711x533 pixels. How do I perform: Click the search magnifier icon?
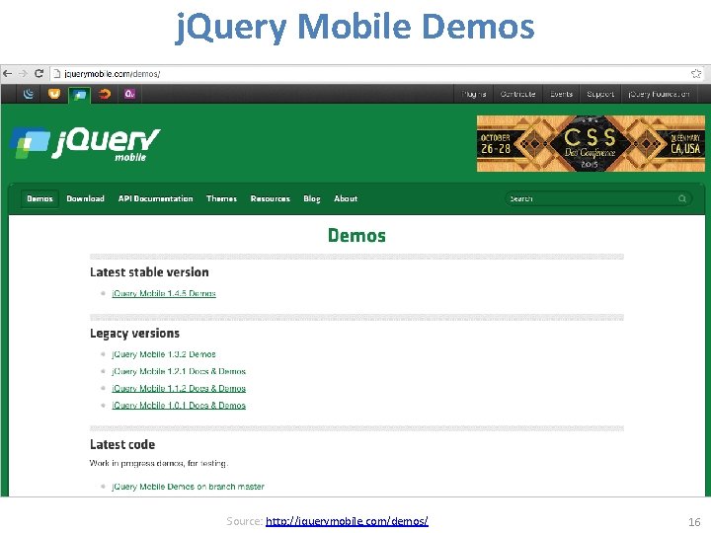[682, 198]
